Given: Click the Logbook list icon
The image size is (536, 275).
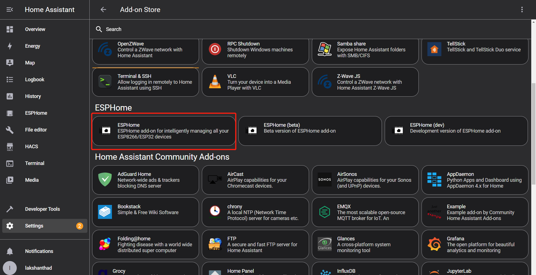Looking at the screenshot, I should click(x=10, y=80).
